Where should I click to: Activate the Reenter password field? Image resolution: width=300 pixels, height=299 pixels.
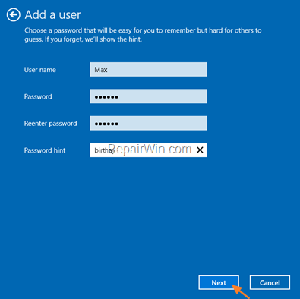149,123
